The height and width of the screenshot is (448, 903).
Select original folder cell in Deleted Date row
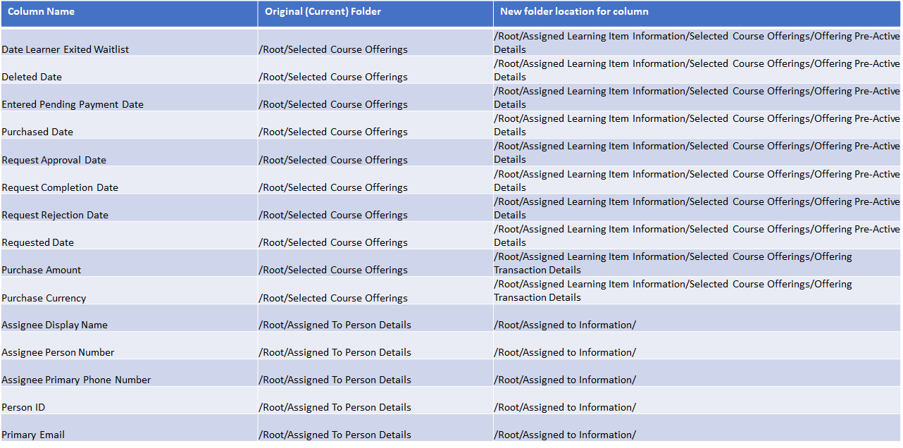(375, 70)
